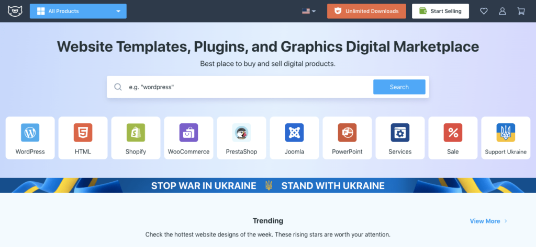Choose the WooCommerce category tile
Screen dimensions: 536x247
(x=188, y=138)
